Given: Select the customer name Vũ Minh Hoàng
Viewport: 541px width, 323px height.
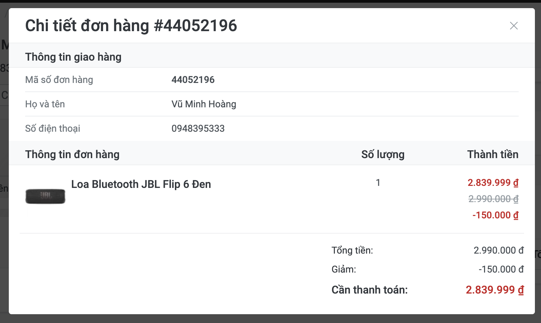Looking at the screenshot, I should tap(204, 104).
